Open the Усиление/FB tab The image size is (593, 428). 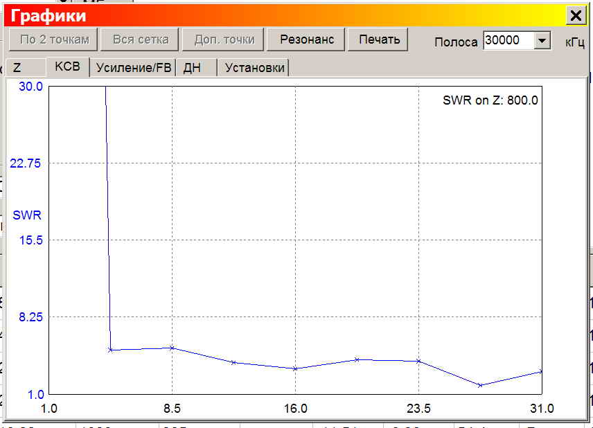coord(133,68)
